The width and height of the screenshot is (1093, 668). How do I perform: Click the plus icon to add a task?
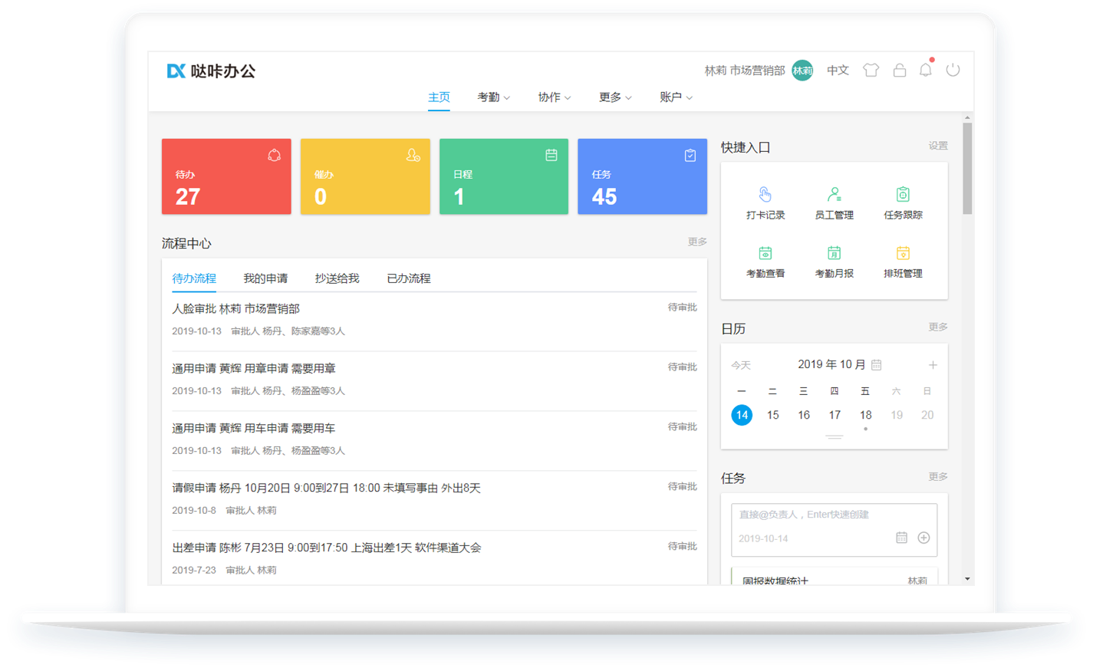point(923,538)
